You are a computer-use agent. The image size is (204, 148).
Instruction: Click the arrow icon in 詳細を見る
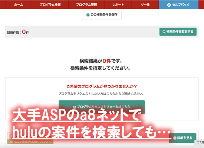pos(175,138)
